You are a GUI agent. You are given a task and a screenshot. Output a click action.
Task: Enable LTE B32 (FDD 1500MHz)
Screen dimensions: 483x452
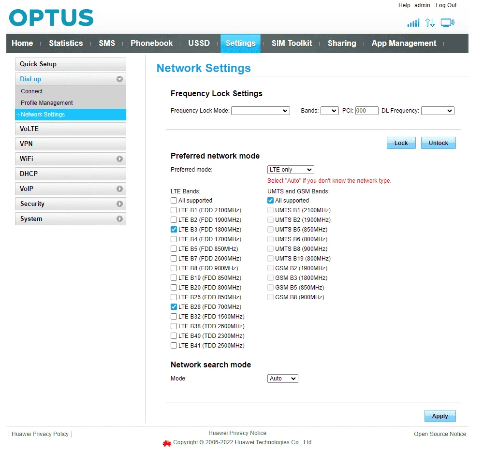[174, 317]
